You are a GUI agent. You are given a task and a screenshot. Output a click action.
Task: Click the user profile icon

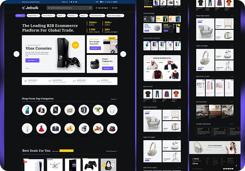point(96,8)
